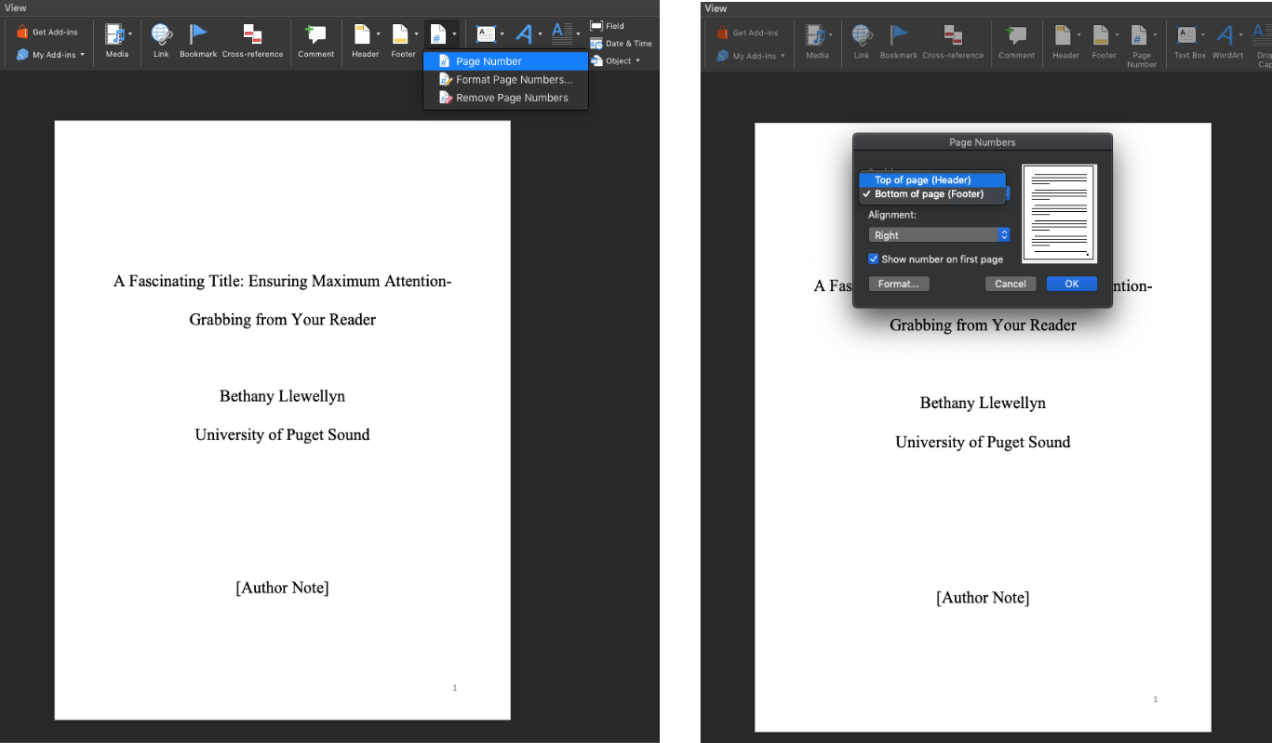Click Link globe icon in right screenshot
1272x743 pixels.
coord(862,35)
